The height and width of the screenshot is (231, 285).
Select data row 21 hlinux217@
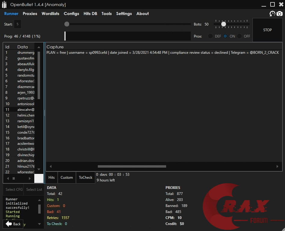click(x=19, y=166)
